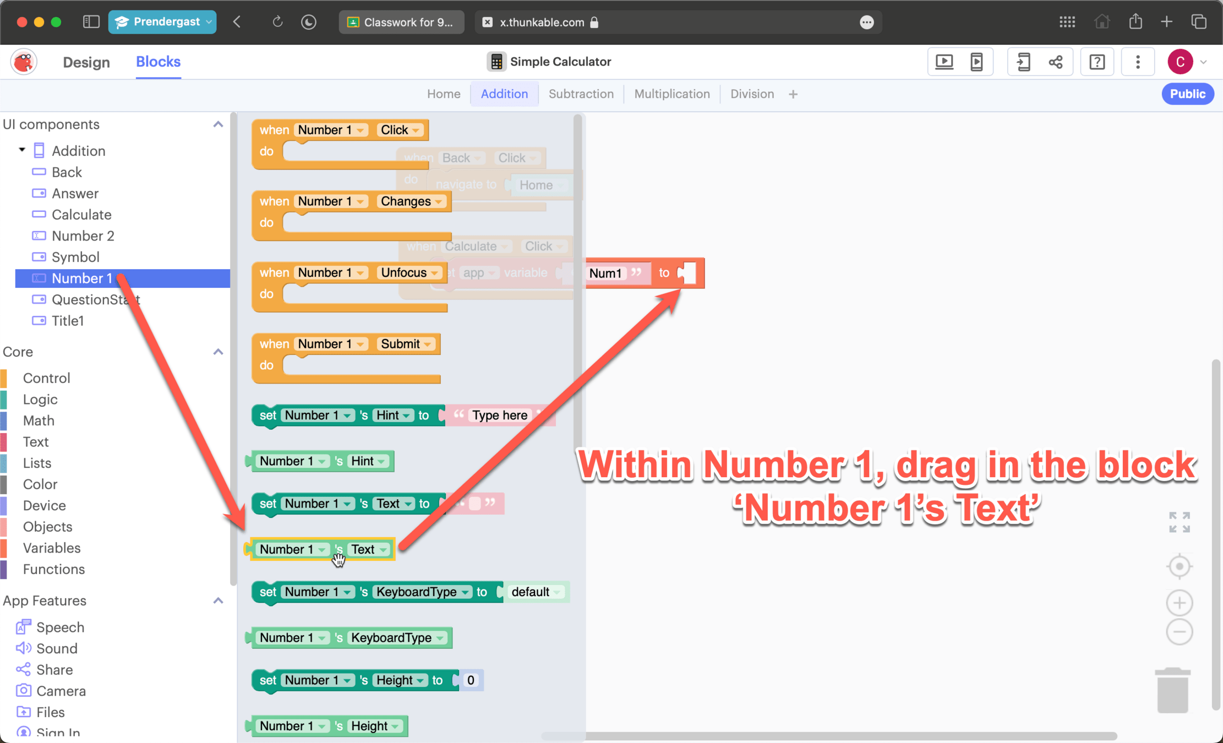Open the Changes event dropdown on Number 1 block
Viewport: 1223px width, 743px height.
pos(438,201)
